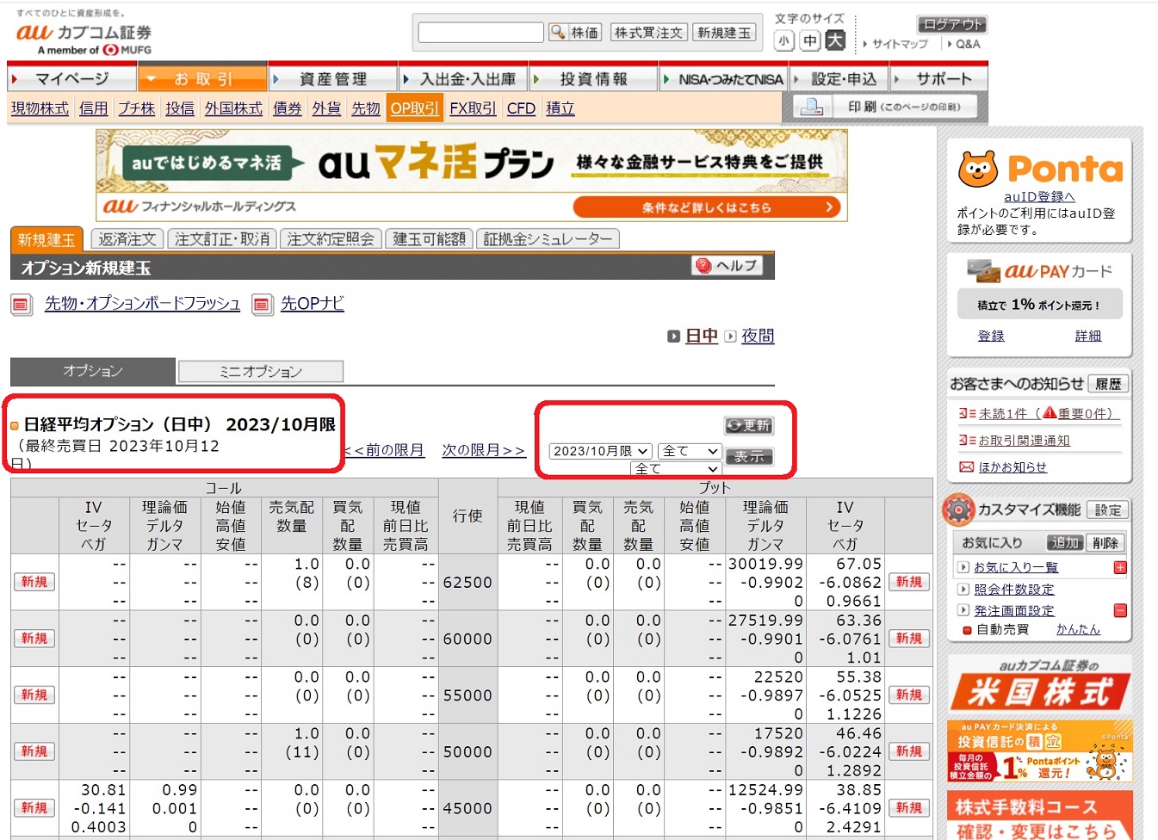
Task: Click the icon beside 先OPナビ
Action: (262, 304)
